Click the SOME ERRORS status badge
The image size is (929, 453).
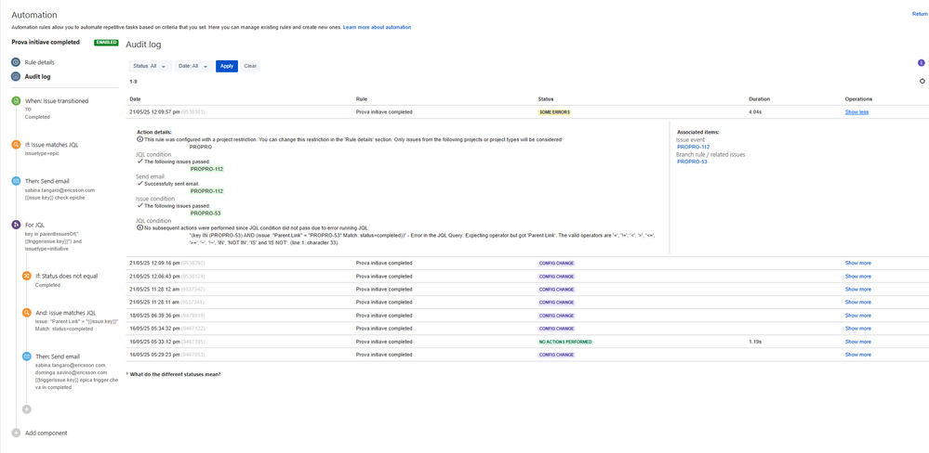pyautogui.click(x=554, y=111)
